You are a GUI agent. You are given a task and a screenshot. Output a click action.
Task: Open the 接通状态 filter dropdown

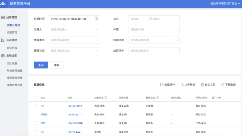click(74, 50)
